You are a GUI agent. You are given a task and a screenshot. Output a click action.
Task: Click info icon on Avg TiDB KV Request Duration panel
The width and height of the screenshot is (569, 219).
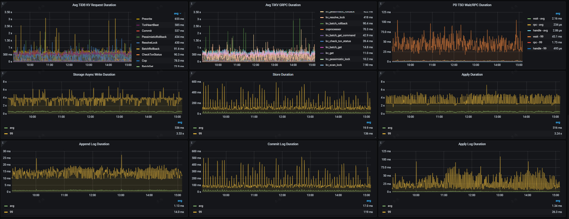[x=2, y=4]
